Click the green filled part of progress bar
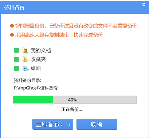The height and width of the screenshot is (138, 149). tap(33, 100)
